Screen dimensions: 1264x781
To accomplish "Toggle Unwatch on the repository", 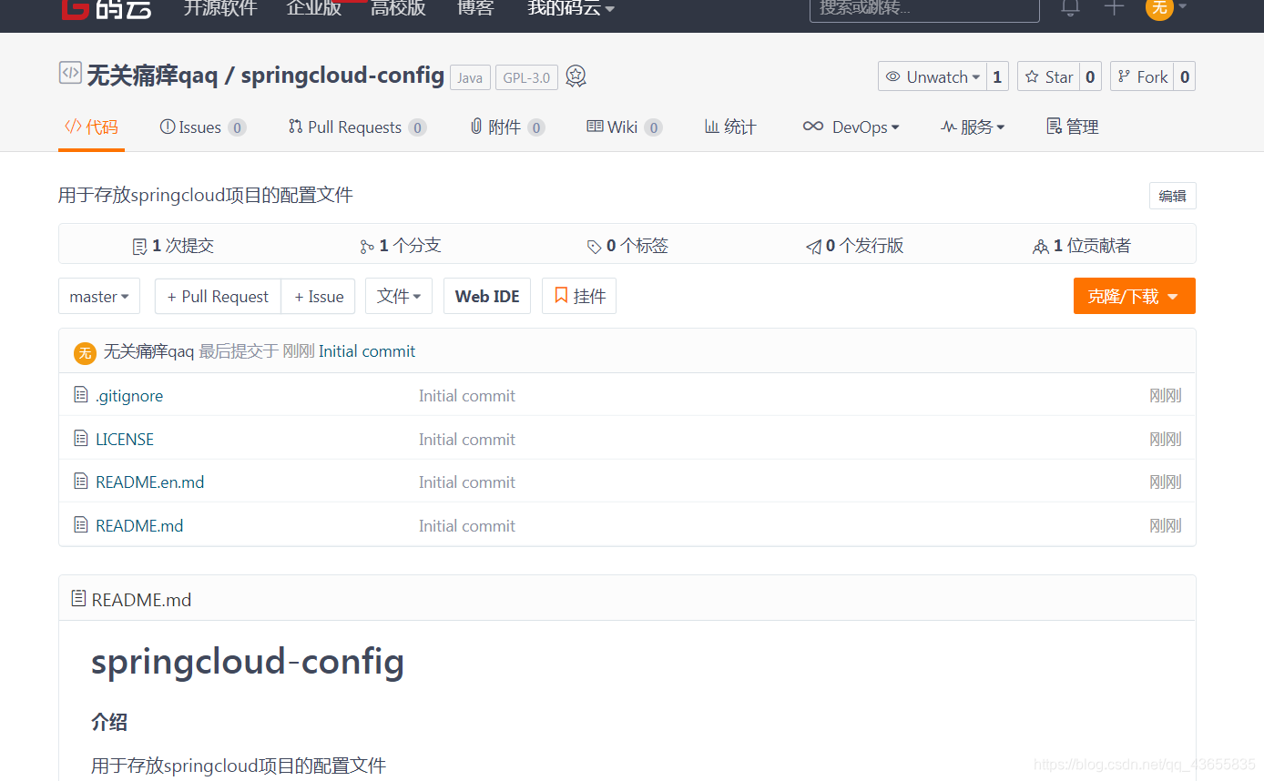I will (x=931, y=76).
